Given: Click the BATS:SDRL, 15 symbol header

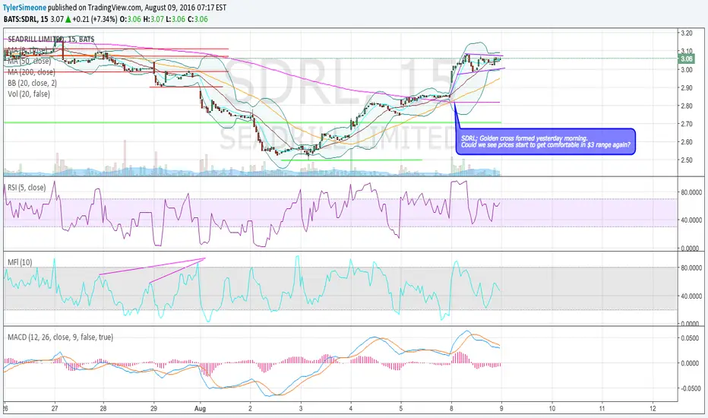Looking at the screenshot, I should click(26, 19).
